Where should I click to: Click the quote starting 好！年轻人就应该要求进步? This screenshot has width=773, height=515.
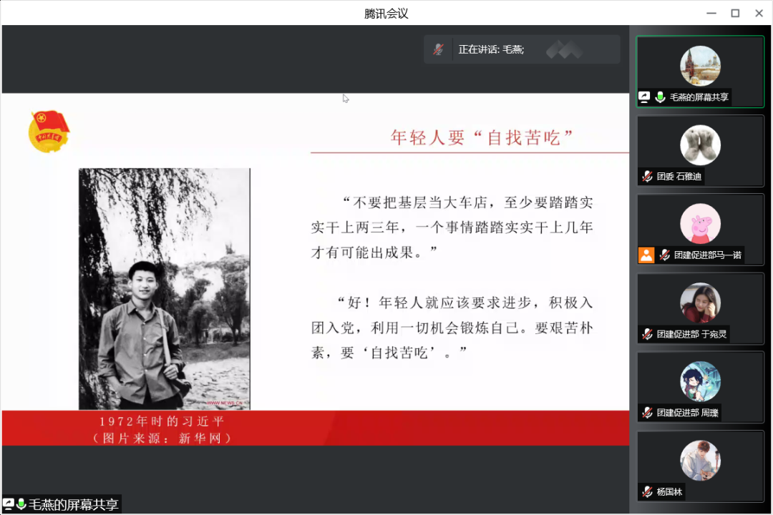(x=452, y=327)
